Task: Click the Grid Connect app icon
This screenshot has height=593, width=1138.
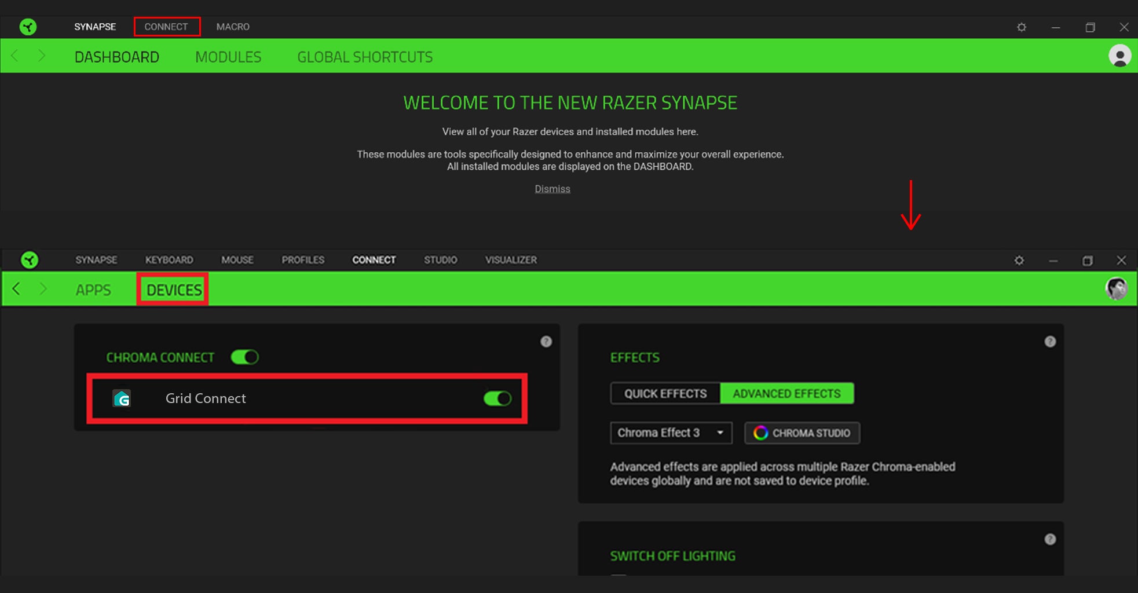Action: click(122, 398)
